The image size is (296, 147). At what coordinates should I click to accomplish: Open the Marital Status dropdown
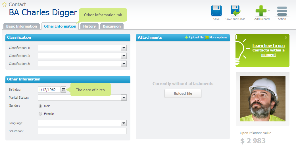(x=124, y=98)
